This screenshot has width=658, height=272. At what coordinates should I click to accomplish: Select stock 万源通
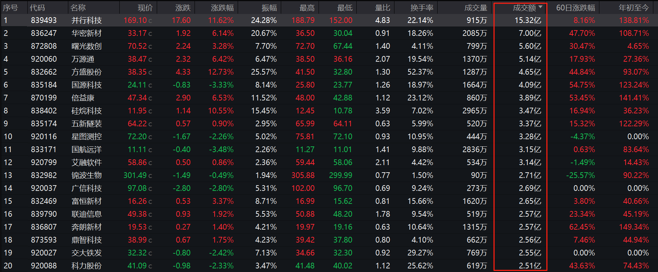(83, 59)
